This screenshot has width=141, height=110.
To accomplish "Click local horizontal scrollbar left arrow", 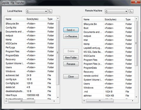I will pyautogui.click(x=6, y=101).
